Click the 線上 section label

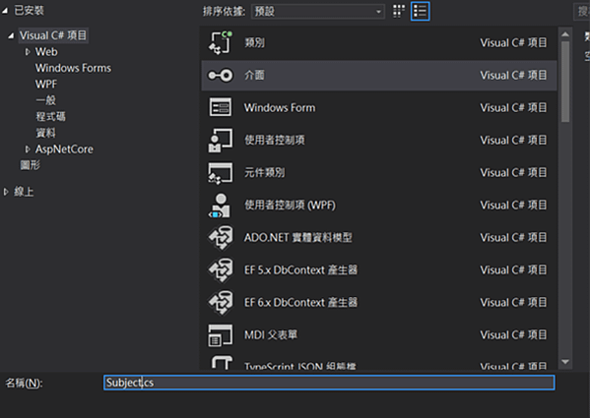tap(24, 192)
